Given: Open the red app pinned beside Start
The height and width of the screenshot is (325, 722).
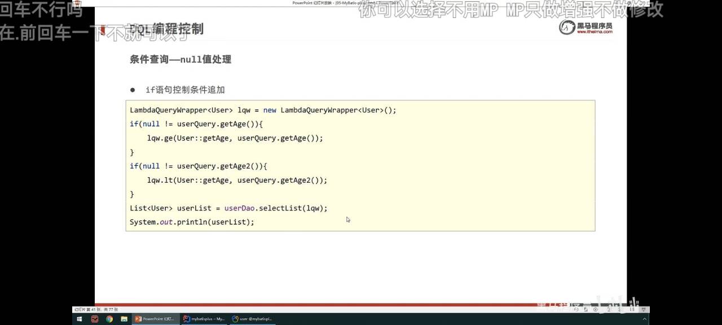Looking at the screenshot, I should 95,319.
